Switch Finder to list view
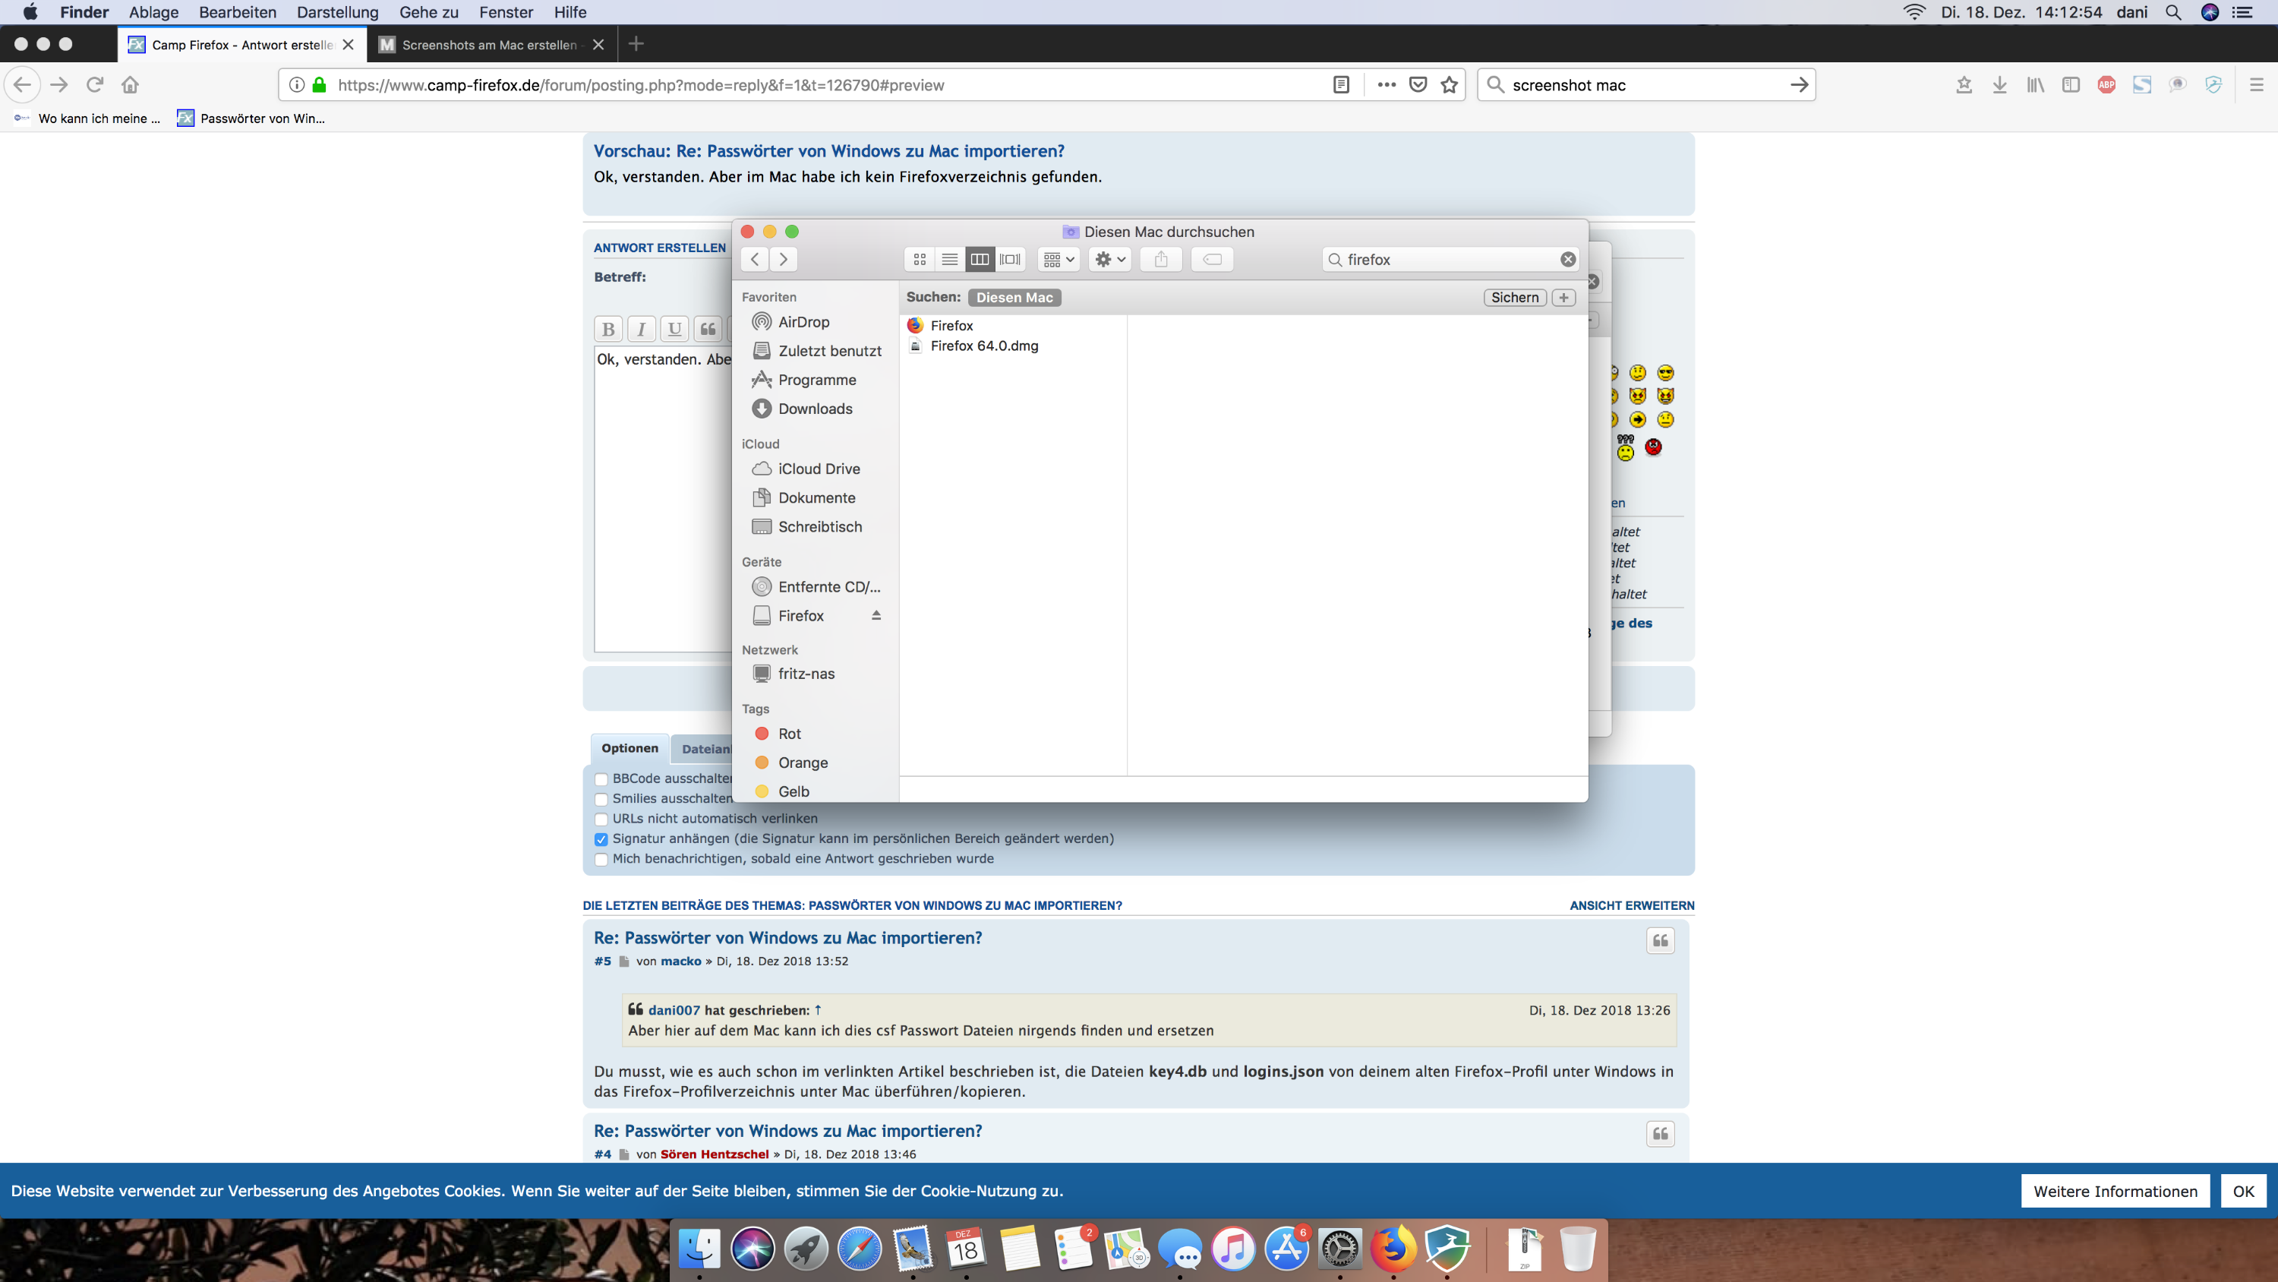The image size is (2278, 1282). click(950, 259)
